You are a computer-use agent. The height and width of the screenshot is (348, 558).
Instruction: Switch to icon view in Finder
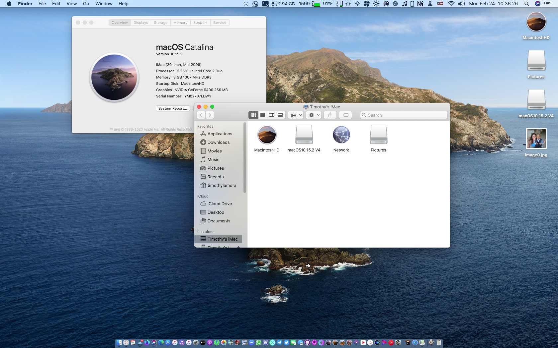click(x=254, y=115)
